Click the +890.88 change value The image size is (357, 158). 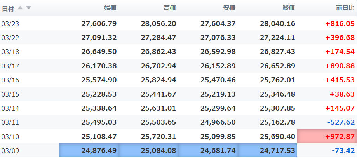340,66
